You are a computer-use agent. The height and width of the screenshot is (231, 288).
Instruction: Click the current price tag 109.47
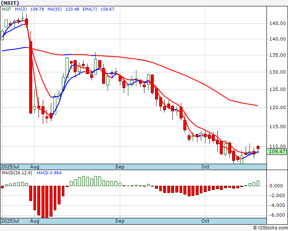[277, 151]
